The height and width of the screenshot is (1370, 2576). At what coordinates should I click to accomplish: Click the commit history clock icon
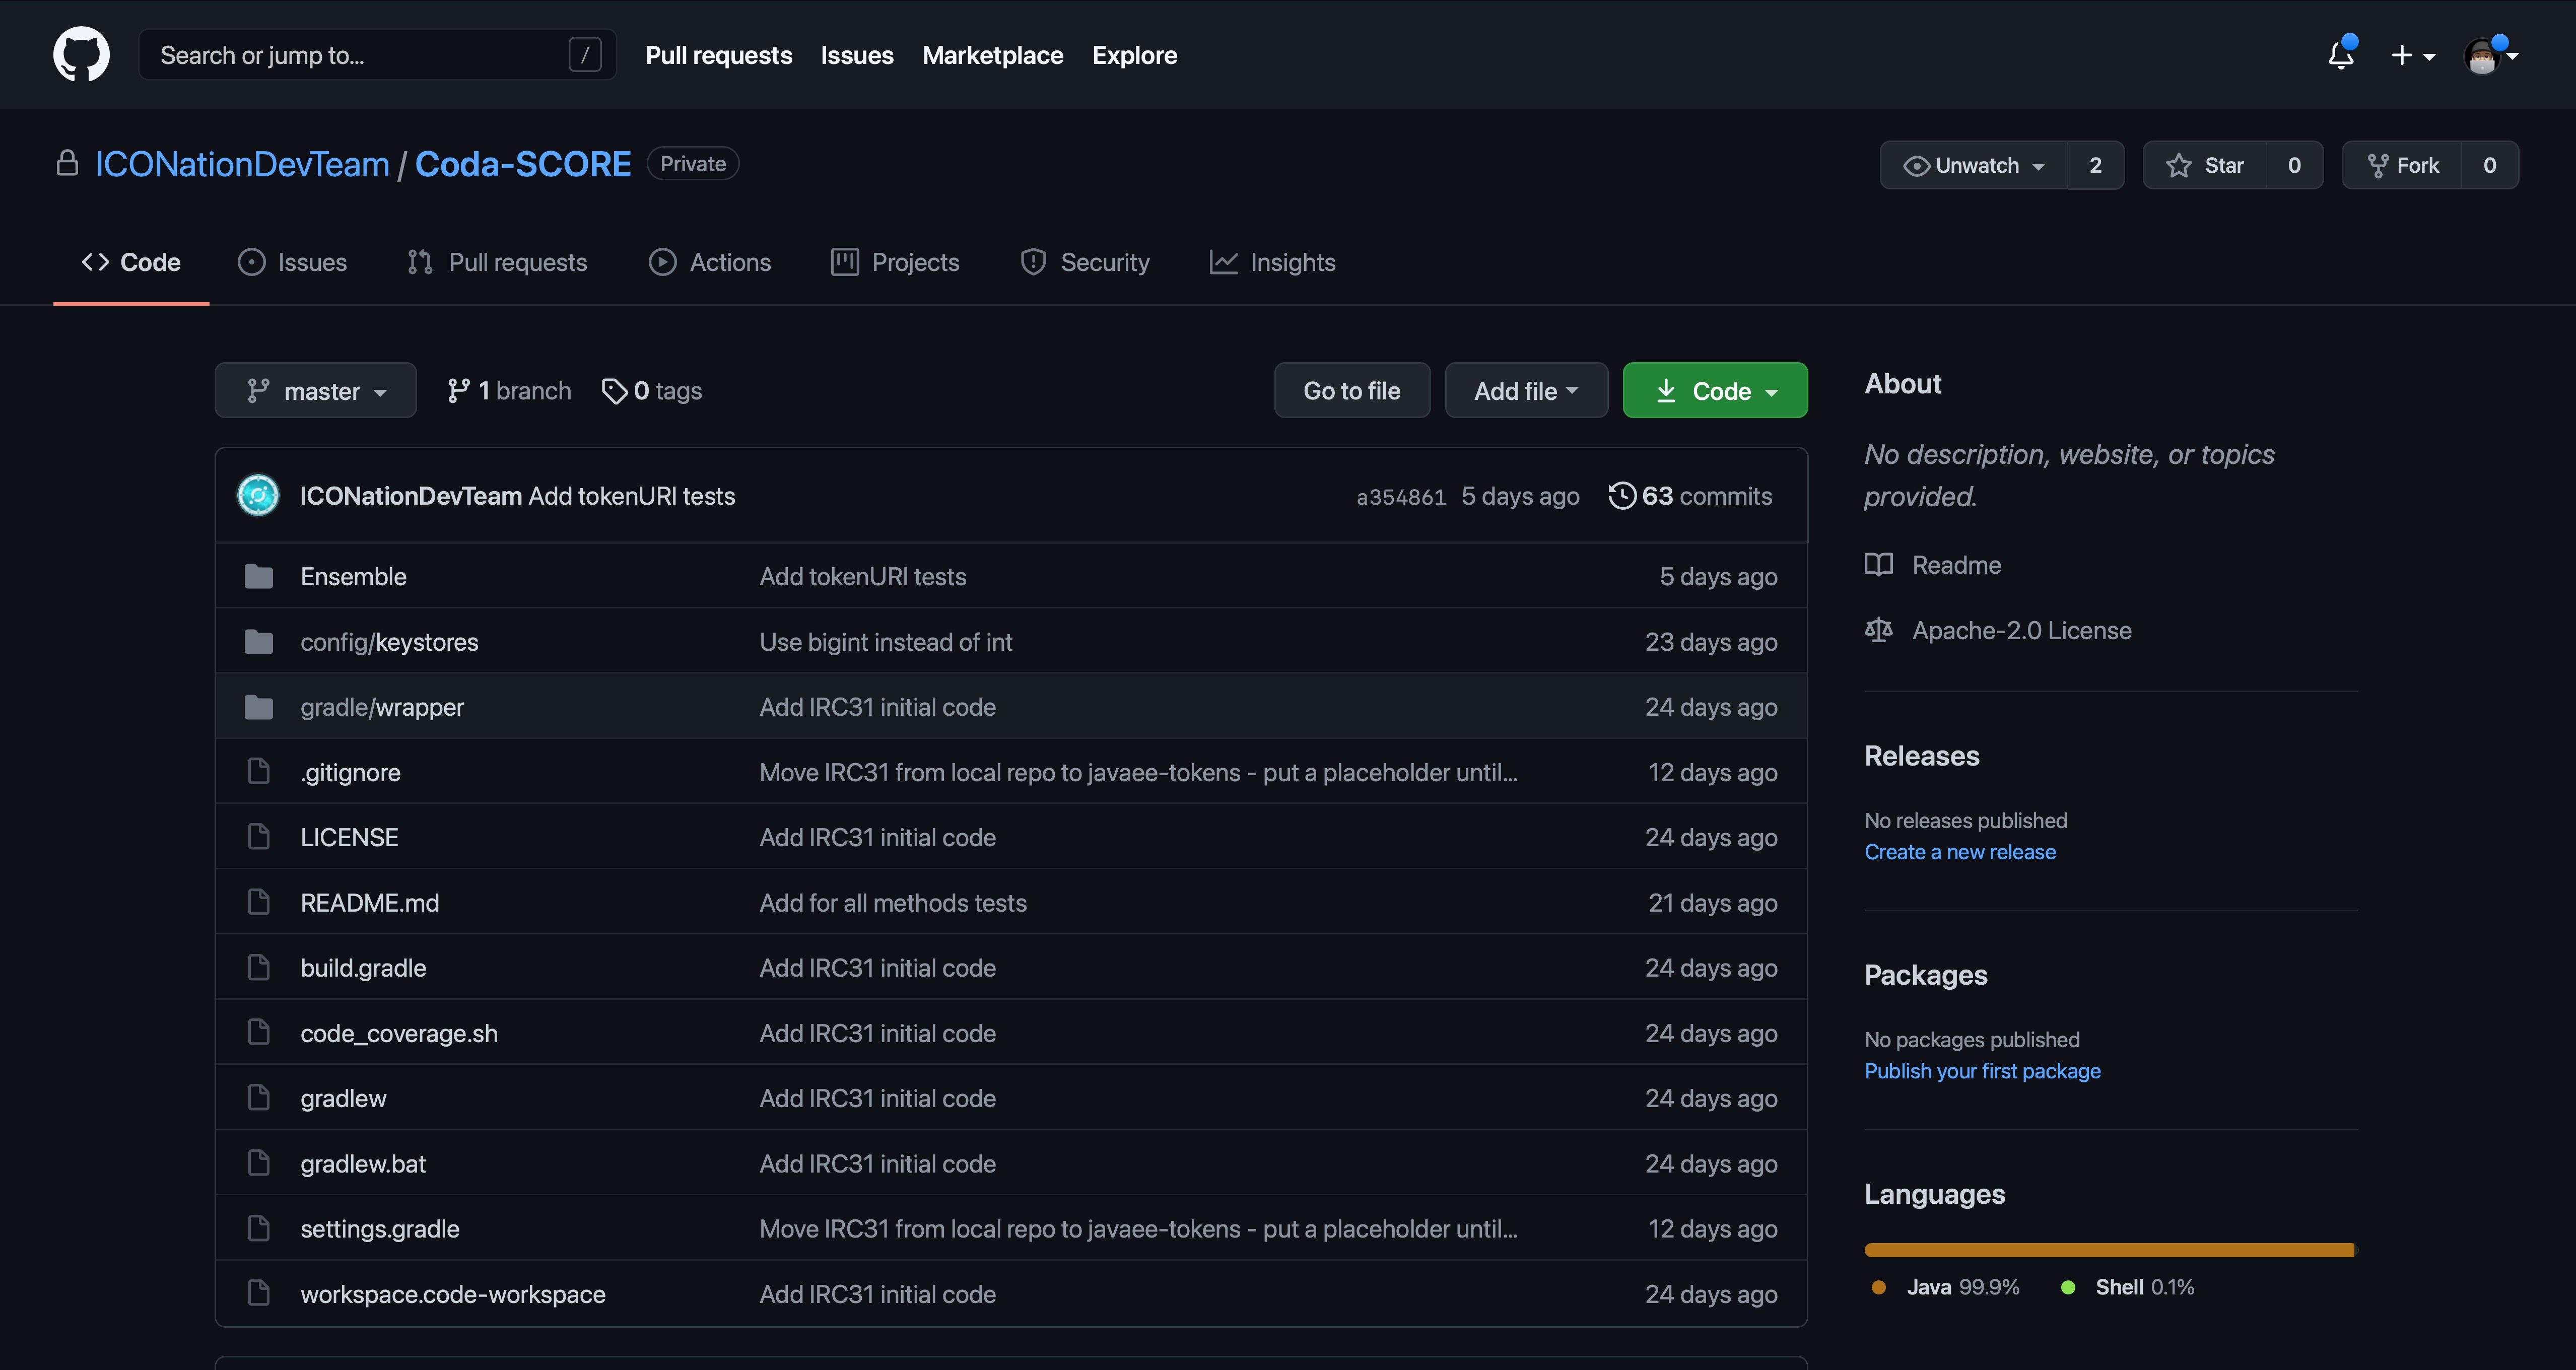pyautogui.click(x=1621, y=495)
